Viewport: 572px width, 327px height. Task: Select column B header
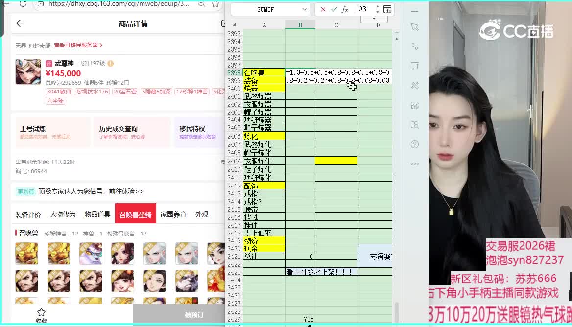(300, 25)
